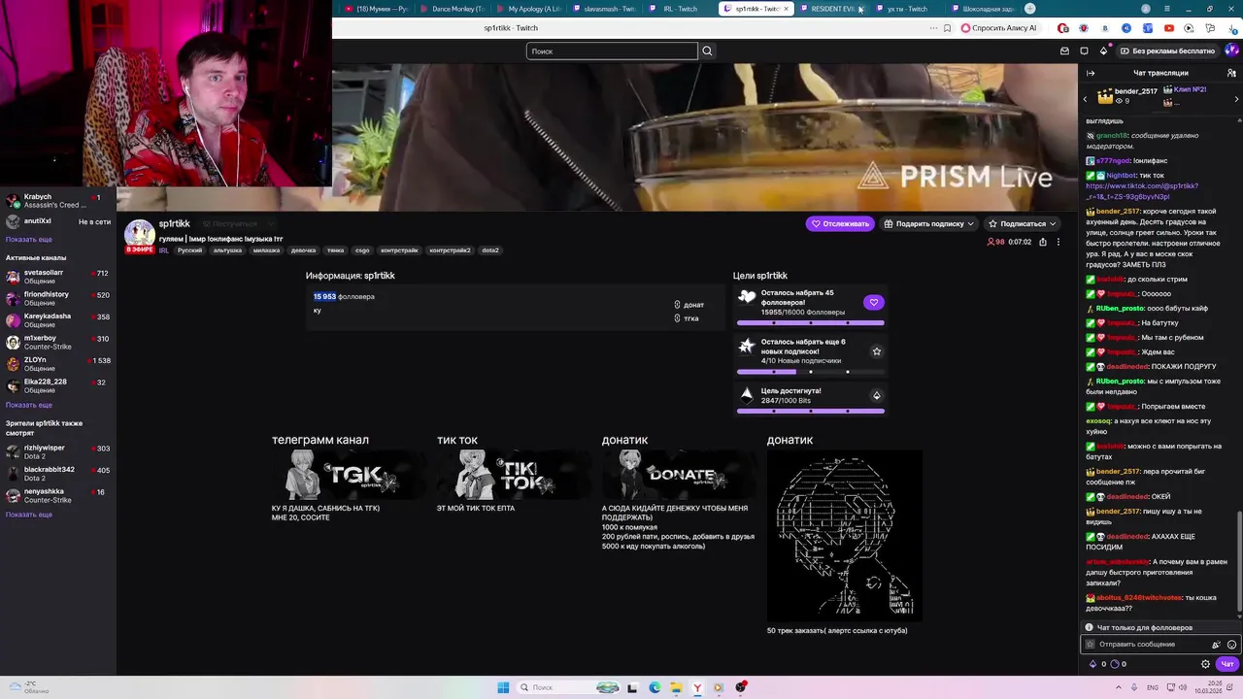Click the Отслеживать follow button
1243x699 pixels.
(x=840, y=223)
